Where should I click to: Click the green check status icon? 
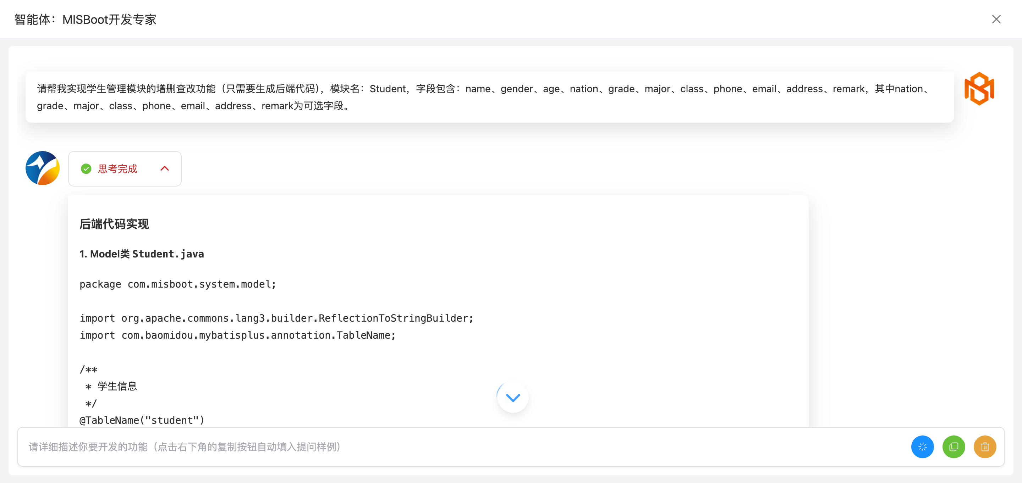86,168
